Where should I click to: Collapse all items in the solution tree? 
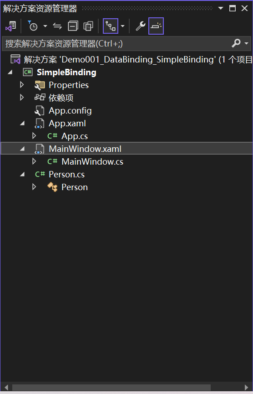click(73, 26)
